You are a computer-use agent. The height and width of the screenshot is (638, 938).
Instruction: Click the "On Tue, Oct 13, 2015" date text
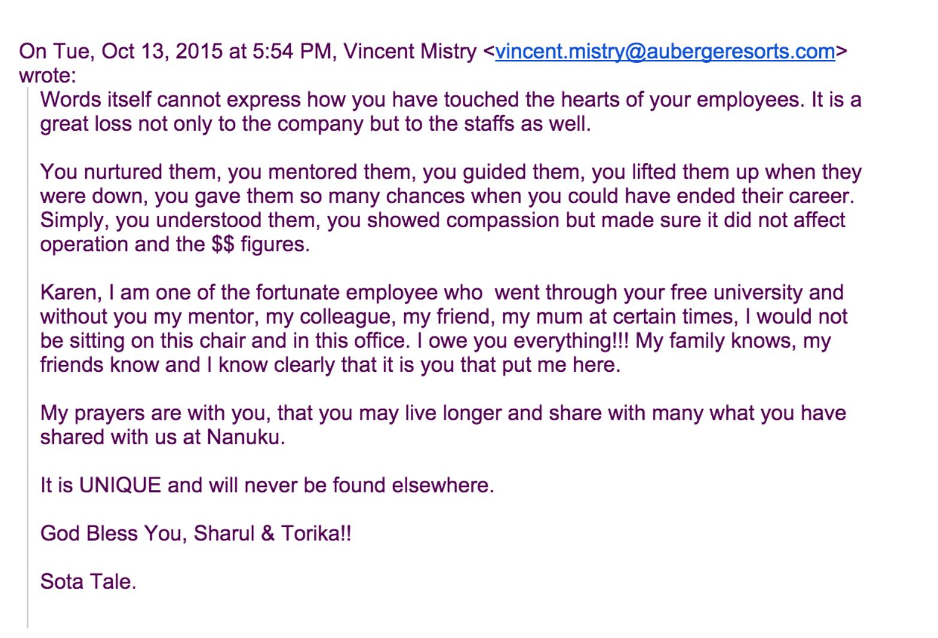(x=120, y=52)
